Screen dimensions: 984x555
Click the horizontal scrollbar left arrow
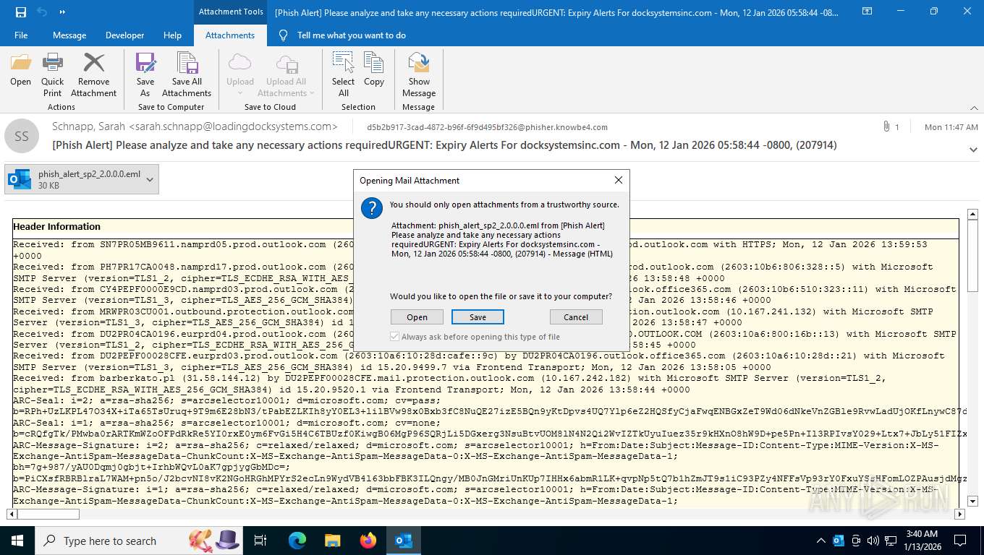coord(12,515)
